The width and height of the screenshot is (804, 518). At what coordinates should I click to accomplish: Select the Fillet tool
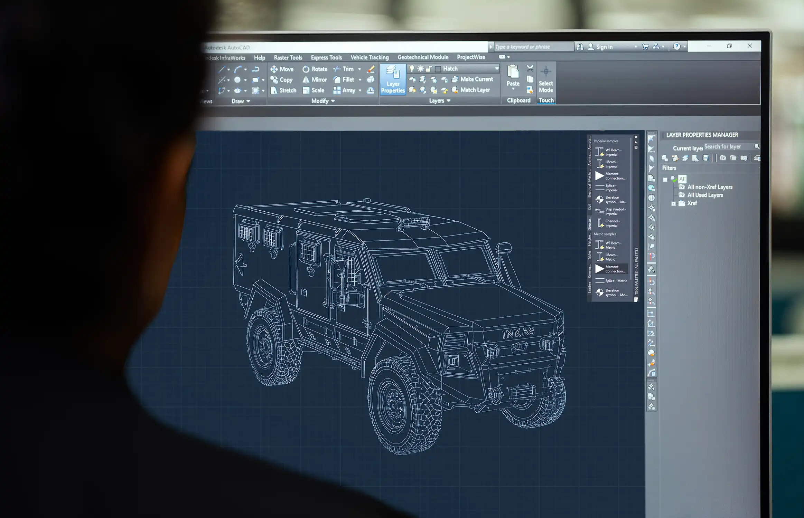344,80
